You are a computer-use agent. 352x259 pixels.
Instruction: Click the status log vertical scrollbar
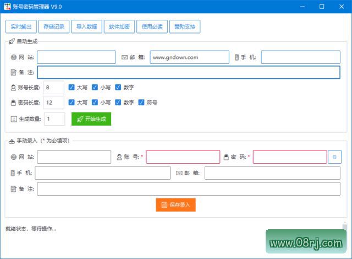tap(345, 228)
